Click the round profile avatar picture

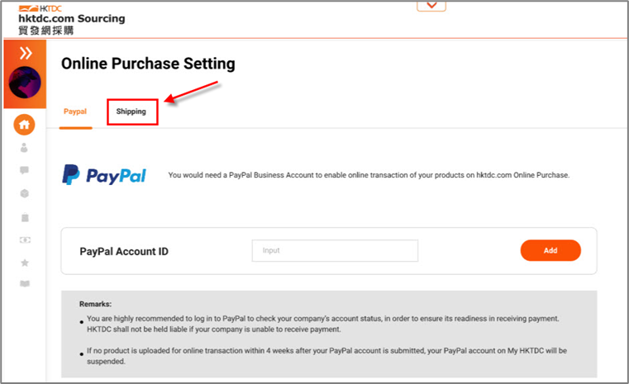click(25, 83)
